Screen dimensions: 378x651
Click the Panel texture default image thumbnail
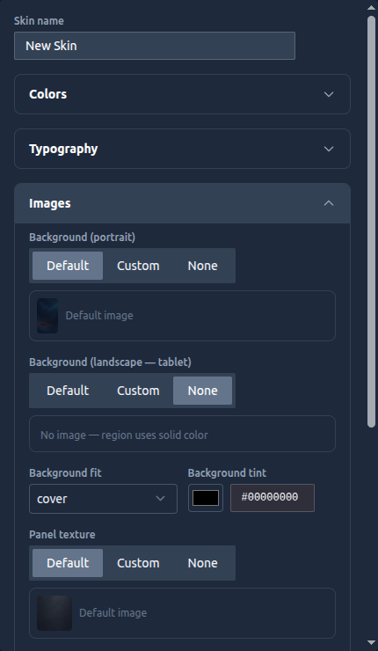pos(55,613)
